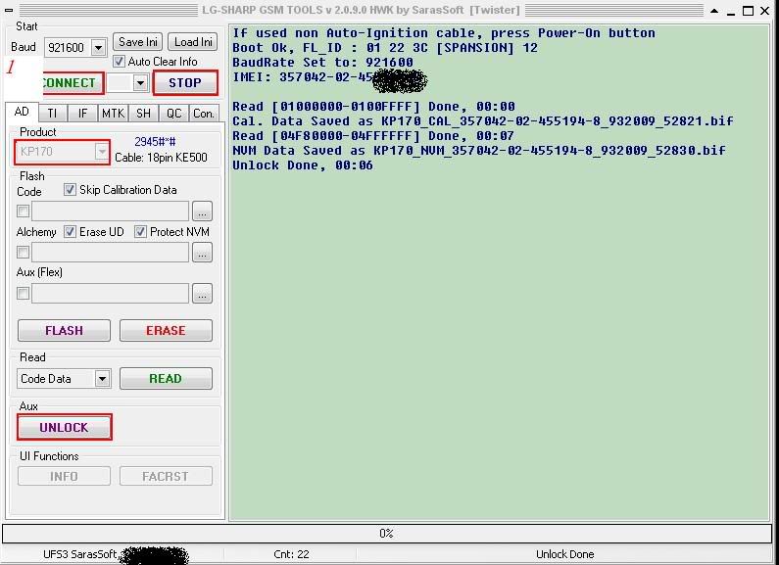Switch to the SH tab

(x=143, y=114)
